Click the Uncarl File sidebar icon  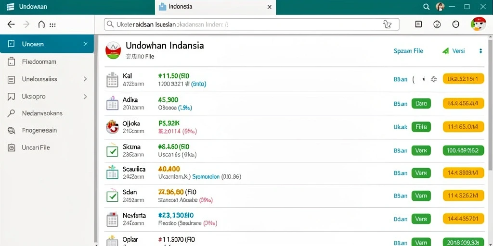click(11, 148)
